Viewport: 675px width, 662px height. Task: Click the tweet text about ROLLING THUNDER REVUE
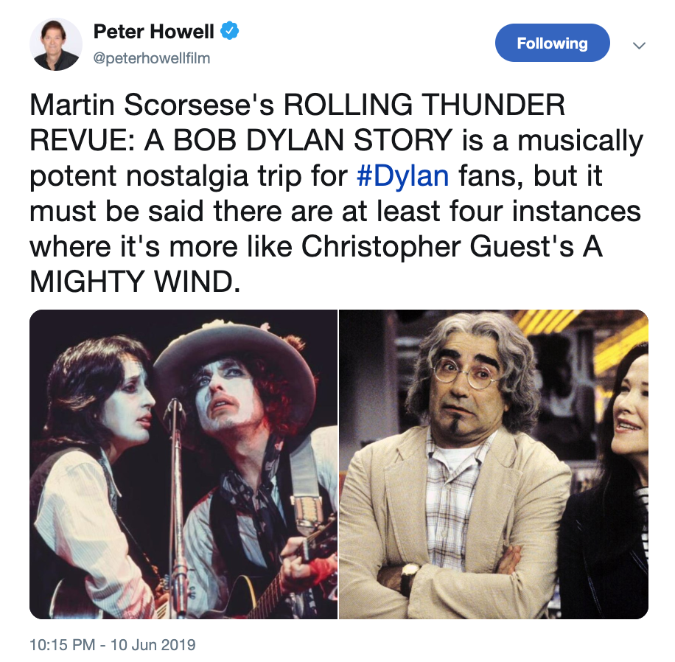[336, 193]
